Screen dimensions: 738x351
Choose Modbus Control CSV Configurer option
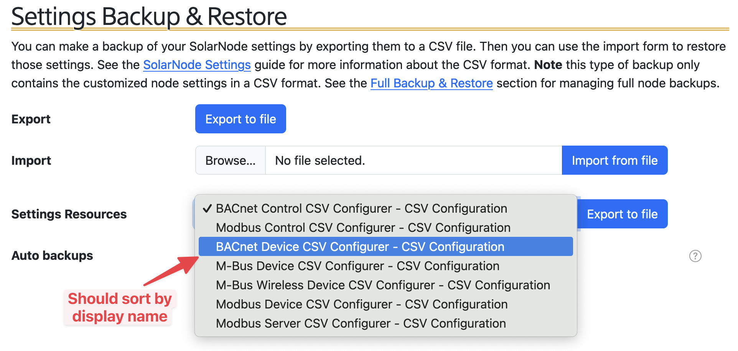point(363,228)
